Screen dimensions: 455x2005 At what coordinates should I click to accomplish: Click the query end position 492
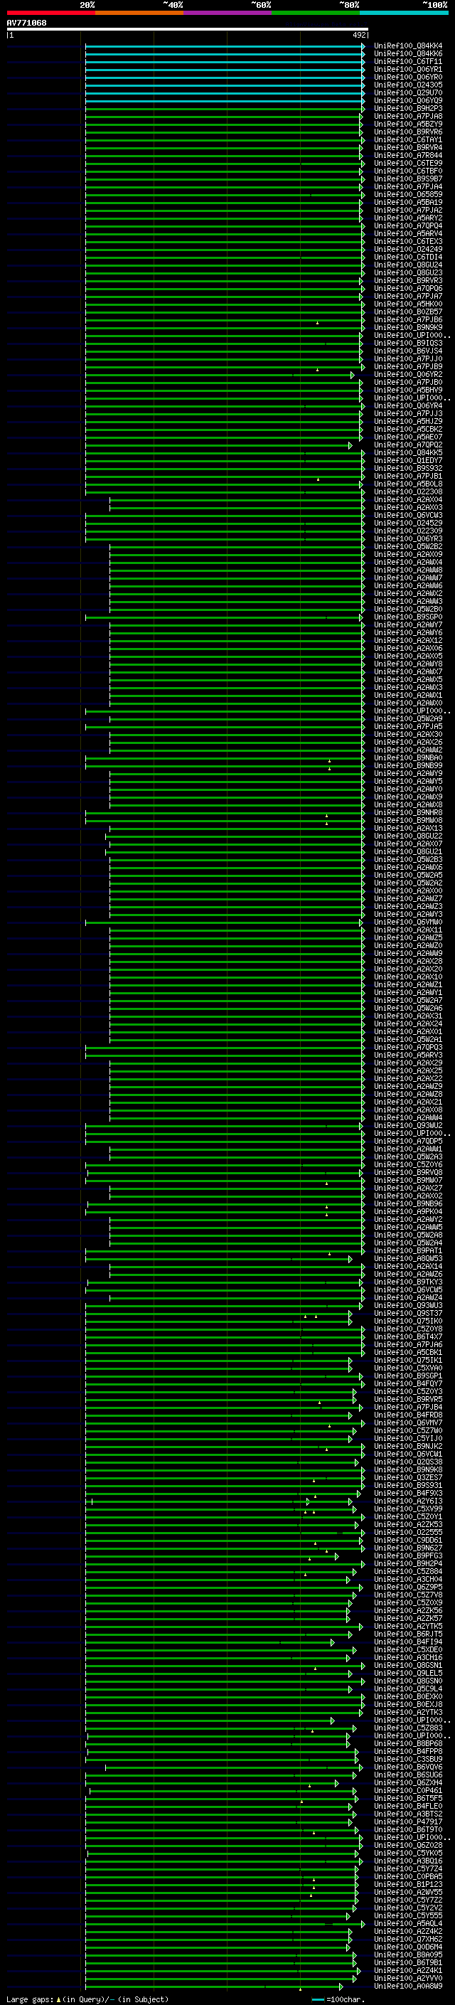pyautogui.click(x=358, y=35)
